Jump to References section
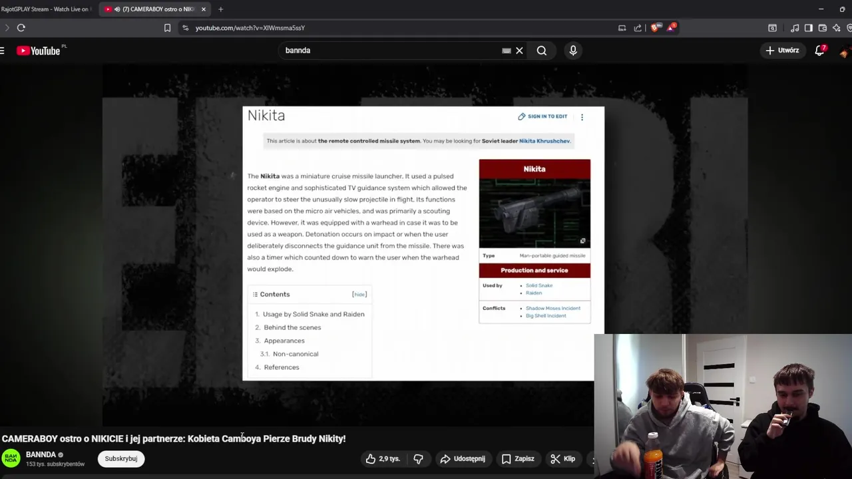This screenshot has width=852, height=479. coord(282,367)
